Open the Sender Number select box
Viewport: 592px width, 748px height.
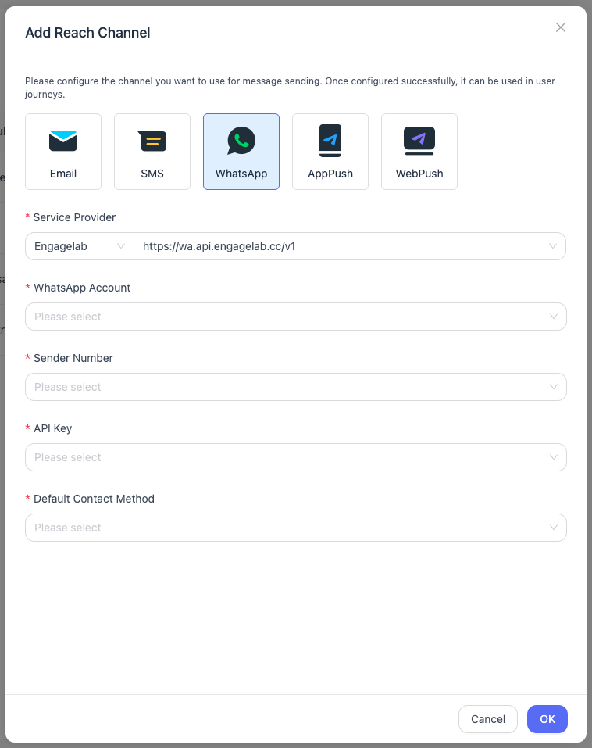(295, 387)
